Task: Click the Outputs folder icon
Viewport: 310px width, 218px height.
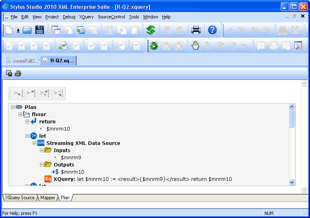Action: coord(48,164)
